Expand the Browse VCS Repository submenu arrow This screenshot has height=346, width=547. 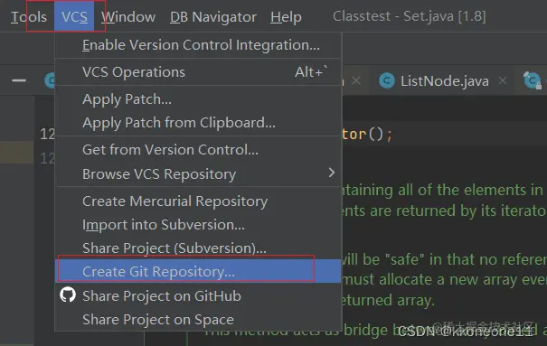pyautogui.click(x=332, y=173)
